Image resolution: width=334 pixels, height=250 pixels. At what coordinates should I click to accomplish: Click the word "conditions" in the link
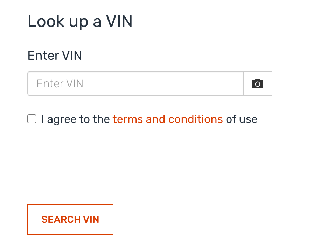point(196,119)
